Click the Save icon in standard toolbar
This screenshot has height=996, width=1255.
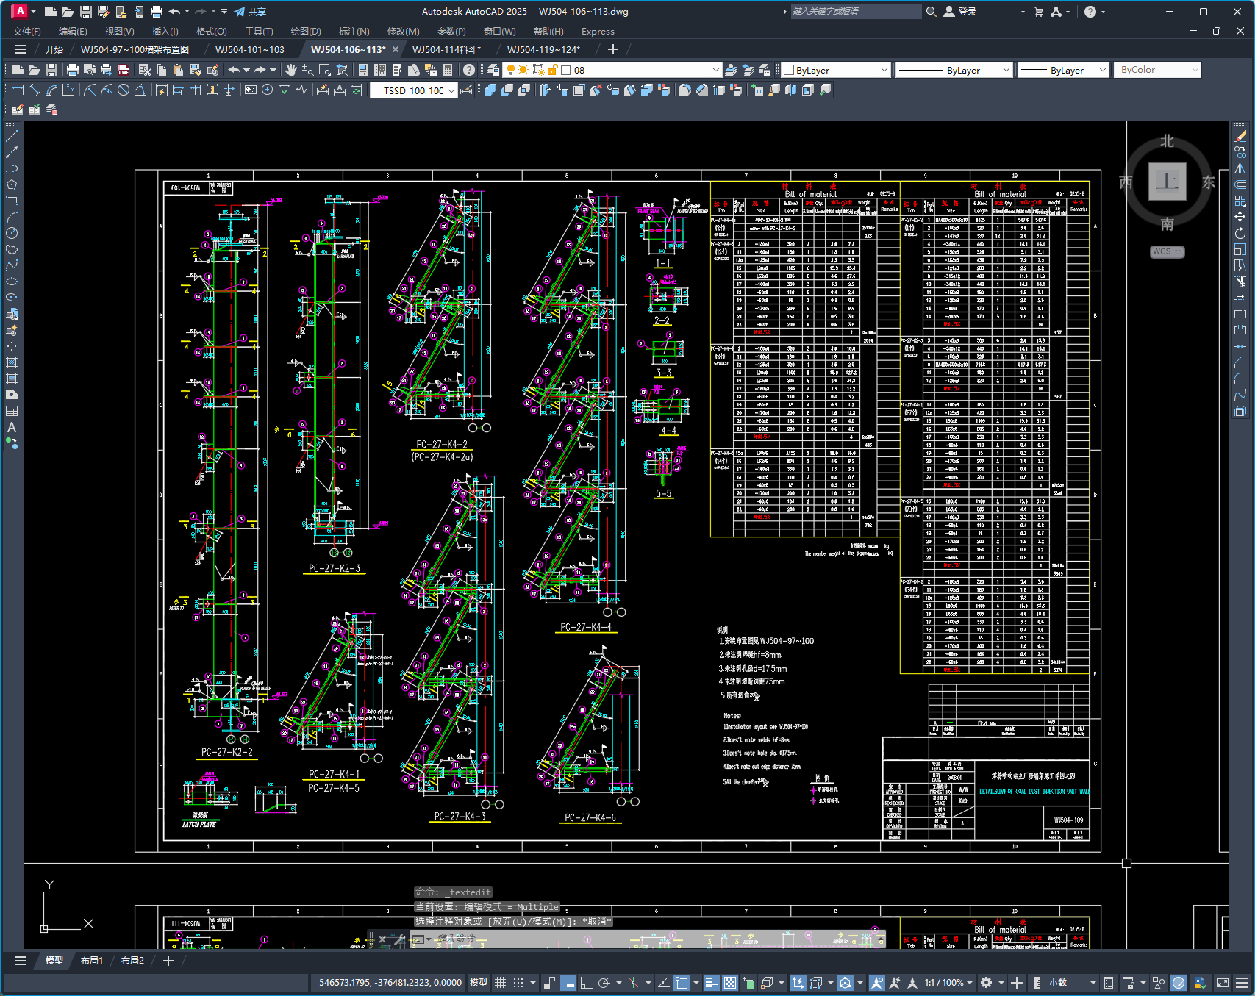point(51,70)
